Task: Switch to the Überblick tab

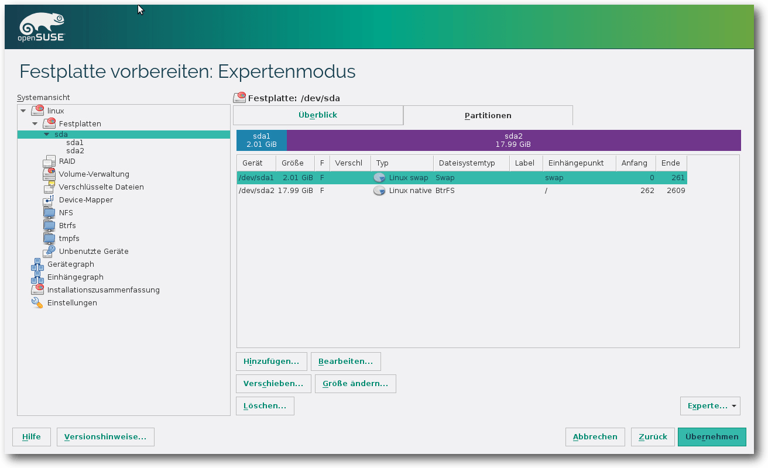Action: [x=318, y=115]
